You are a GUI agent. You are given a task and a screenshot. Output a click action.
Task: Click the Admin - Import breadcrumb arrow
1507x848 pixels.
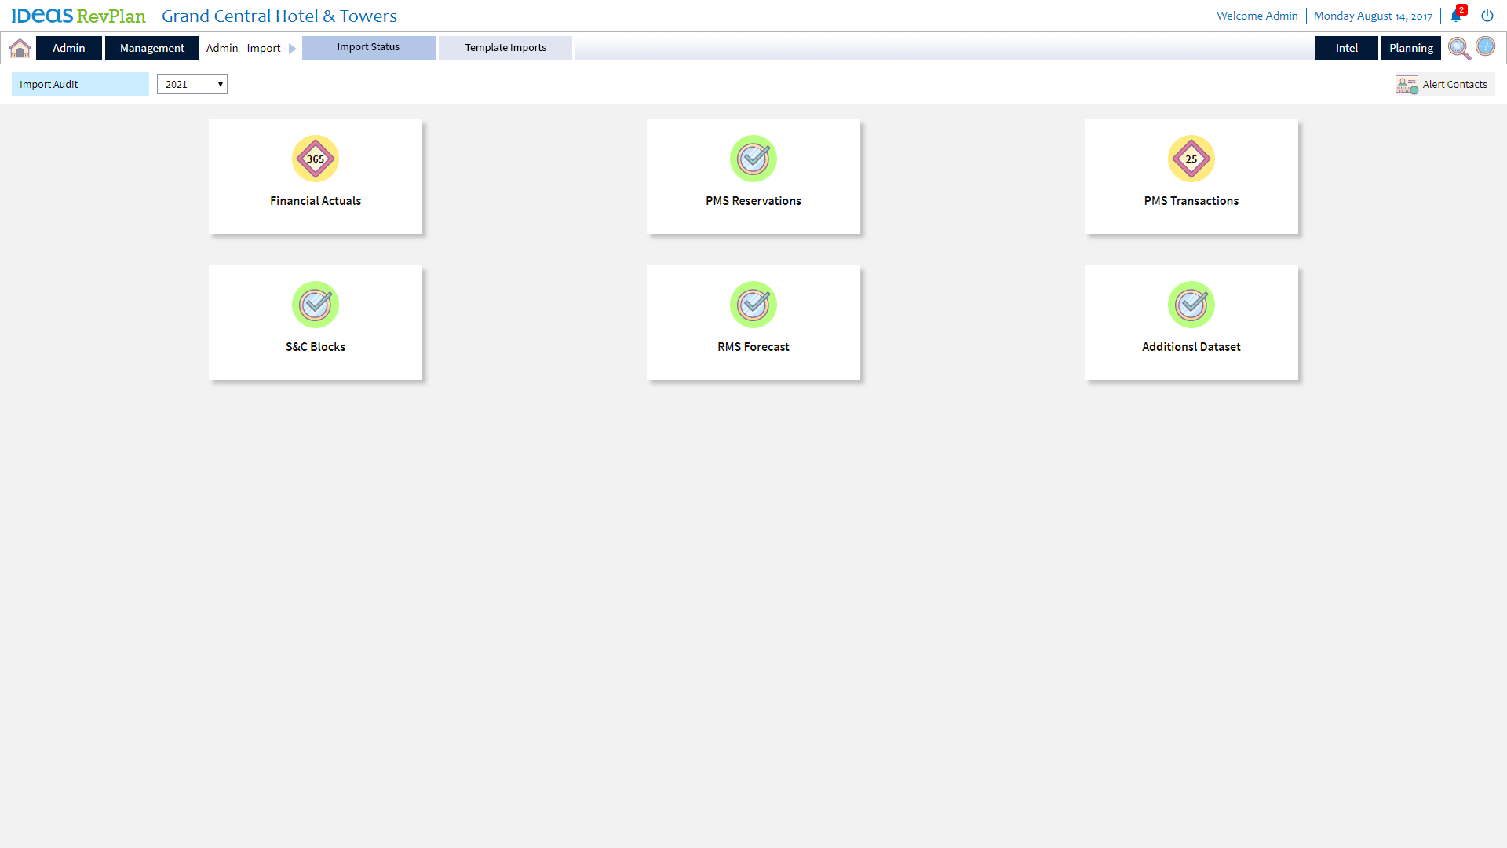293,49
